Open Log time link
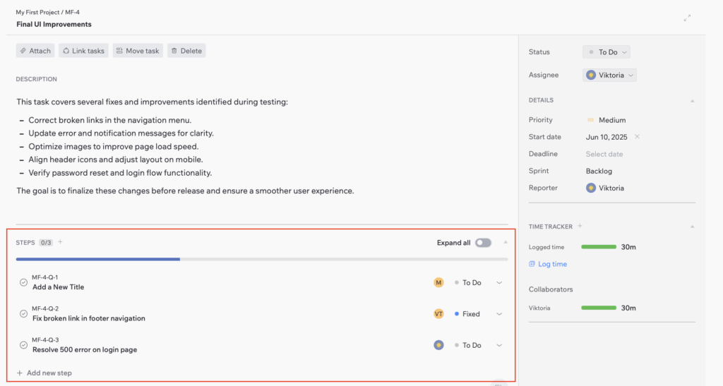Screen dimensions: 723x386 click(551, 264)
